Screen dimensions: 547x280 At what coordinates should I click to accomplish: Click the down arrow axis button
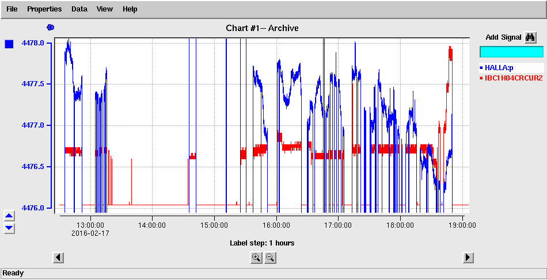pos(9,228)
